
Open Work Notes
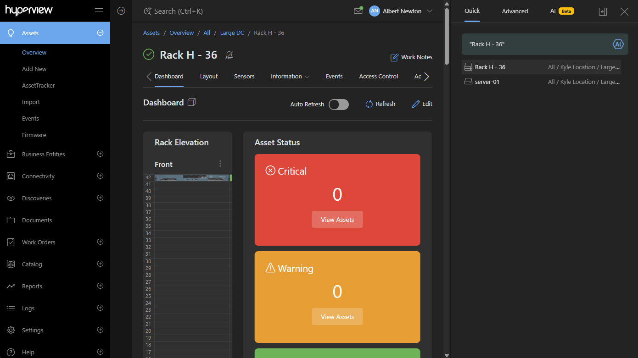click(x=411, y=57)
